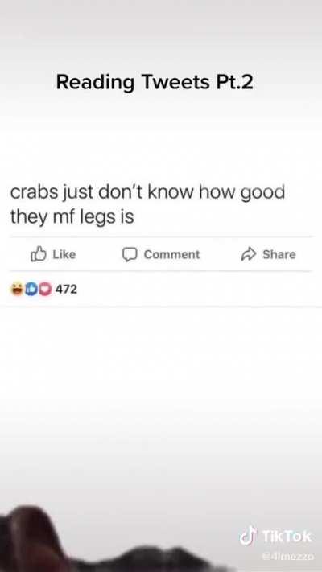Click the TikTok music note logo

coord(248,537)
